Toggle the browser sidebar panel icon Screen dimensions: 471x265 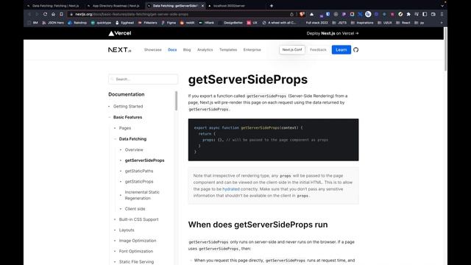tap(425, 14)
